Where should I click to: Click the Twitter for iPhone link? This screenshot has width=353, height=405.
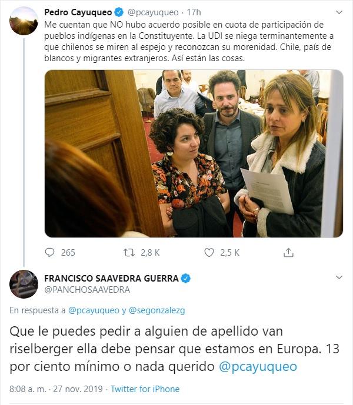pyautogui.click(x=145, y=389)
